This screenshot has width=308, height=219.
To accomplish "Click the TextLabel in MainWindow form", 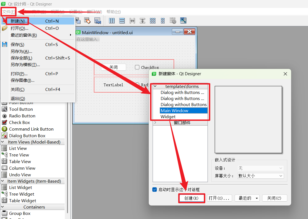I will coord(113,85).
